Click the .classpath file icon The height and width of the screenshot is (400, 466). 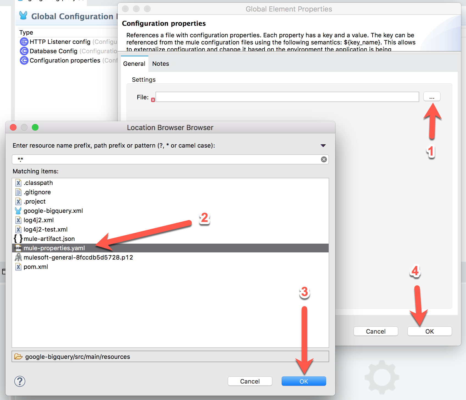pos(18,183)
